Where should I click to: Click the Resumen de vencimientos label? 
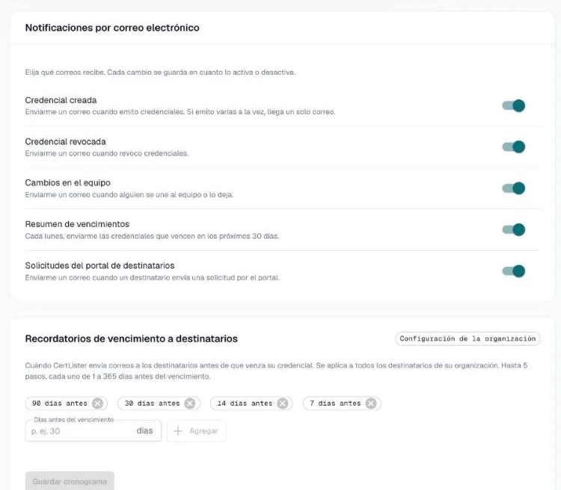tap(77, 224)
